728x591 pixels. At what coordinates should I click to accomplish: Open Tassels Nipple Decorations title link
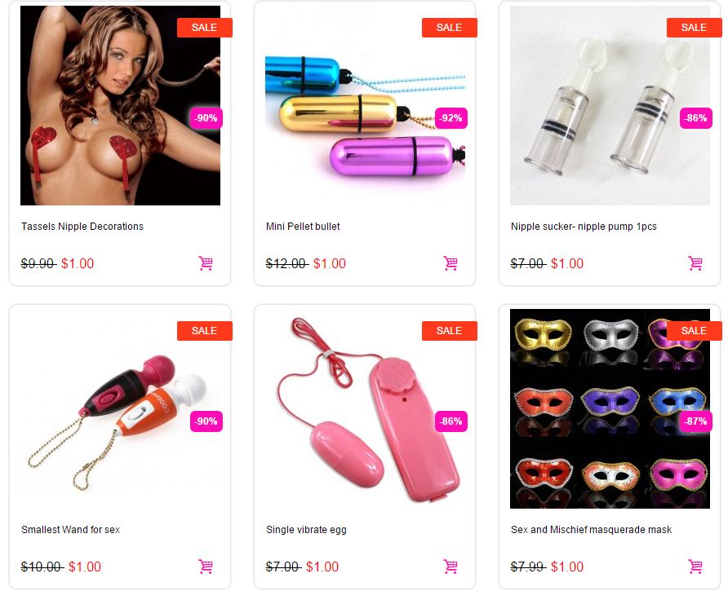(x=82, y=227)
